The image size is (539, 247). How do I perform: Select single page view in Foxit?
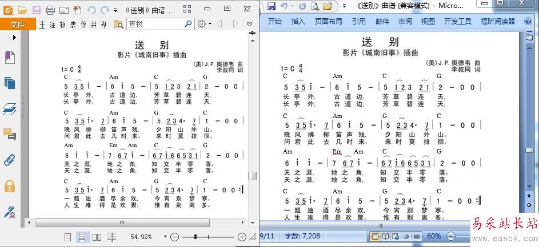[68, 237]
